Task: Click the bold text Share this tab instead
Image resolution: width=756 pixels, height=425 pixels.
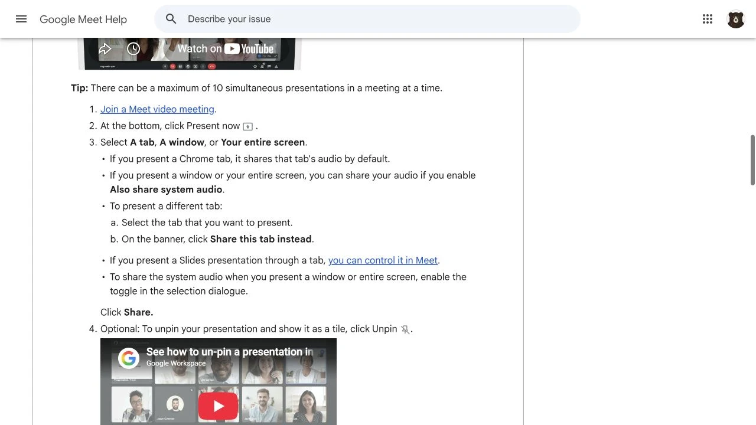Action: 261,239
